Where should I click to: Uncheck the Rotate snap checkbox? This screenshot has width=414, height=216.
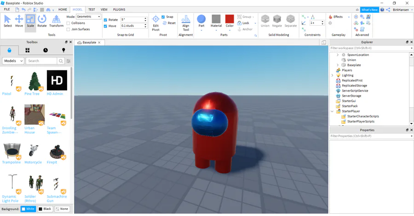click(x=105, y=20)
